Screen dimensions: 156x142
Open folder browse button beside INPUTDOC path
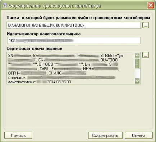pyautogui.click(x=146, y=25)
